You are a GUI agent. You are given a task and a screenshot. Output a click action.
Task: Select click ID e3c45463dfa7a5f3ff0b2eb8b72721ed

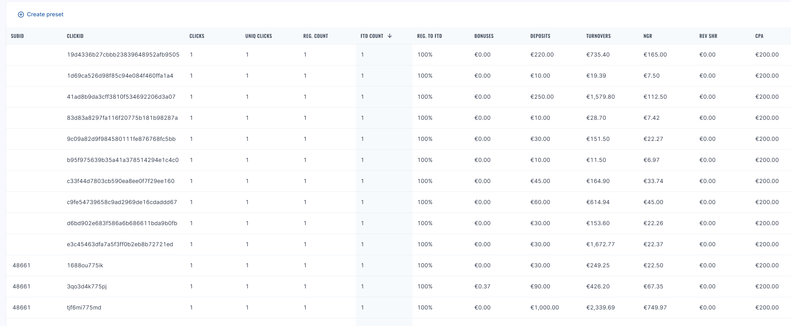pos(120,244)
